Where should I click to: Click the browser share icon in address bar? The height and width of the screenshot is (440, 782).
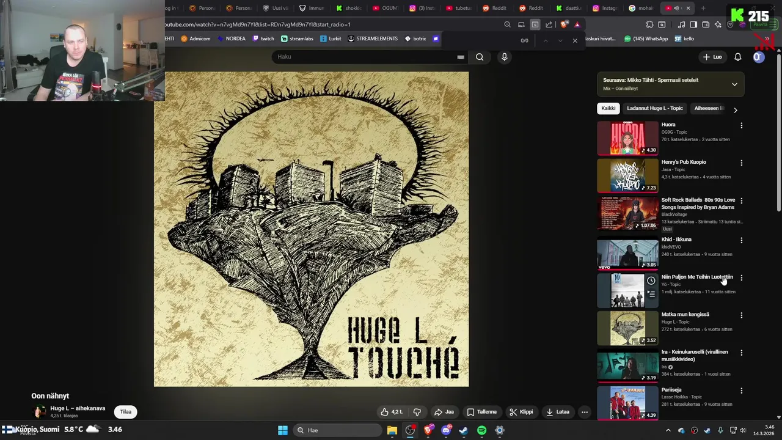click(x=549, y=24)
